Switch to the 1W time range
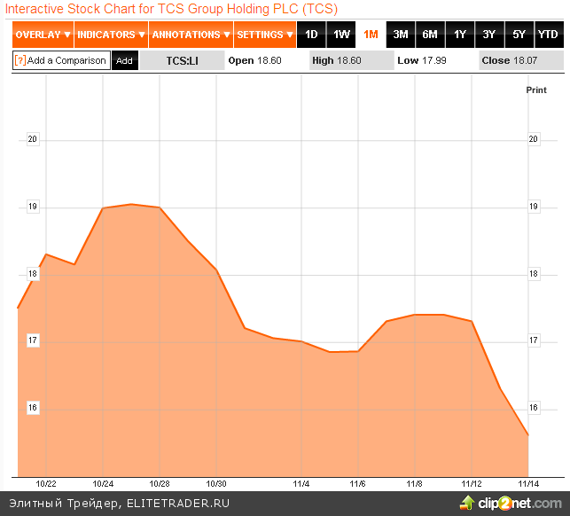This screenshot has height=516, width=570. (340, 35)
